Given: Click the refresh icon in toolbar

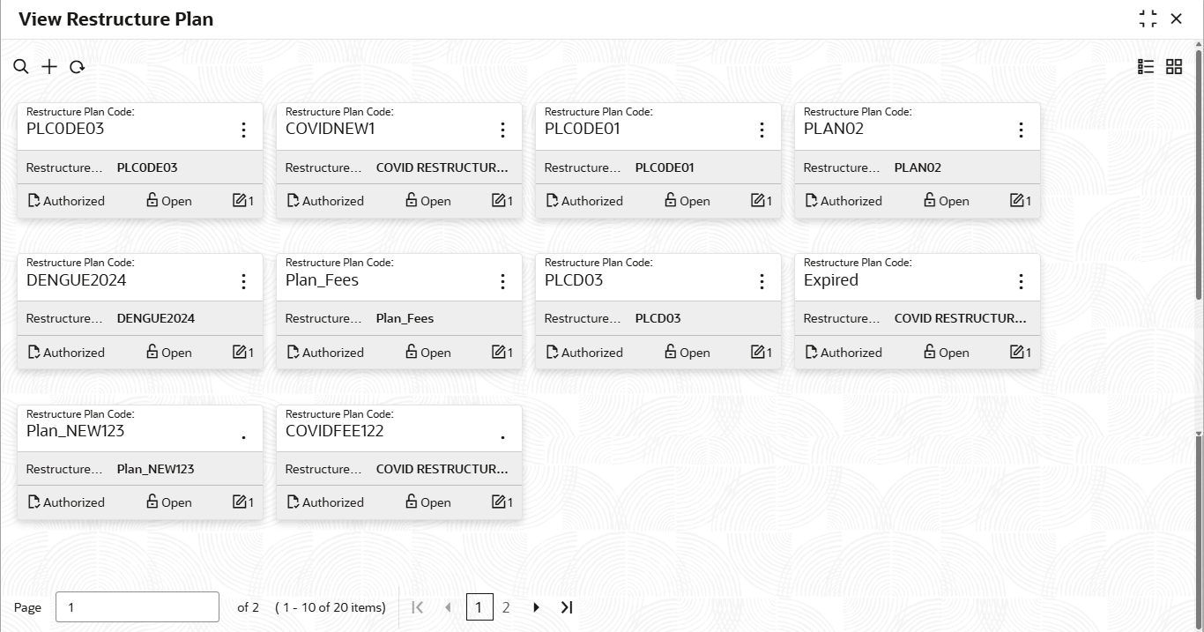Looking at the screenshot, I should 77,67.
